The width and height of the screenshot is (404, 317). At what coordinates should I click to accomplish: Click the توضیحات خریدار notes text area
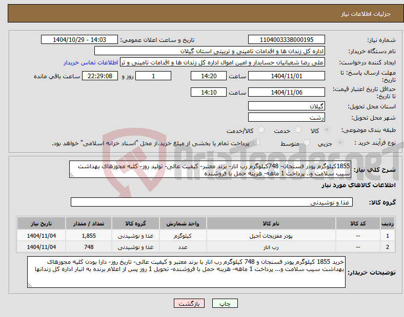186,272
